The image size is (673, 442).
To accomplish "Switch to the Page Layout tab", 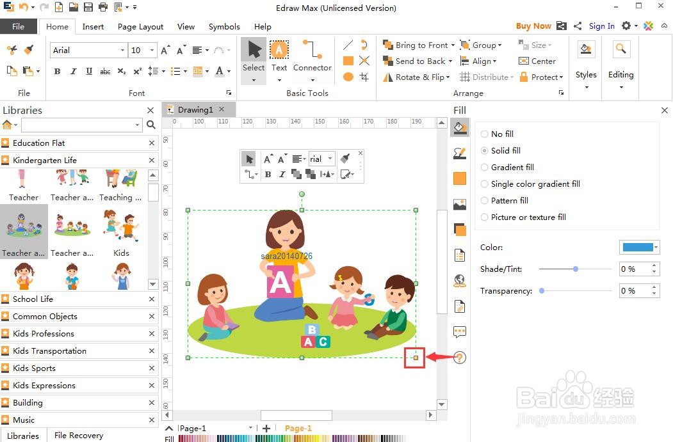I will pos(140,27).
